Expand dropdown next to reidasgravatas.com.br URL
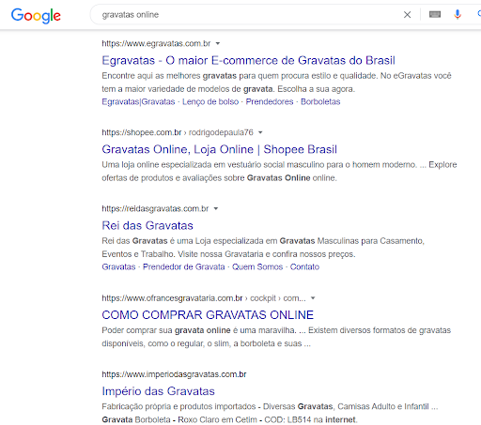This screenshot has height=425, width=481. (216, 208)
